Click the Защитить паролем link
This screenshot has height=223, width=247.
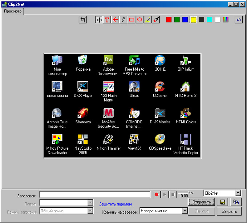click(x=115, y=204)
